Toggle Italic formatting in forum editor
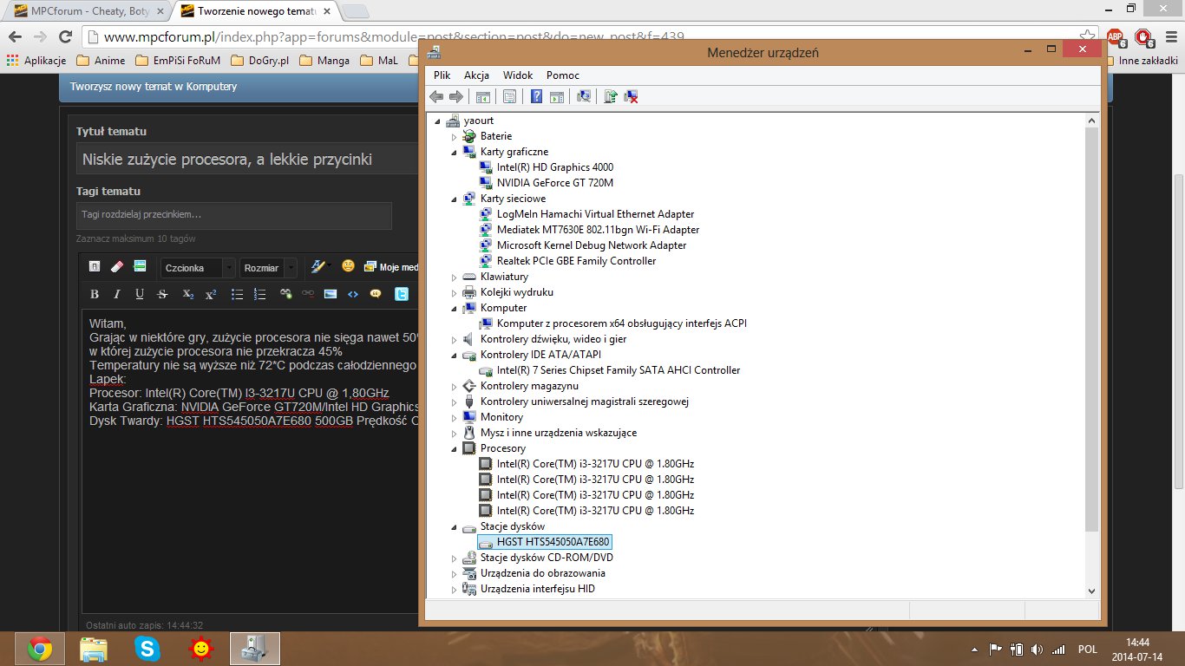1185x666 pixels. click(x=117, y=294)
